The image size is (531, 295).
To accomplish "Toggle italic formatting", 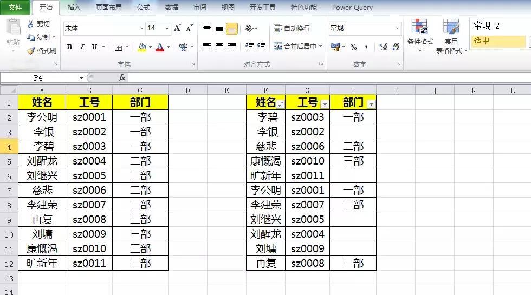I will (82, 47).
